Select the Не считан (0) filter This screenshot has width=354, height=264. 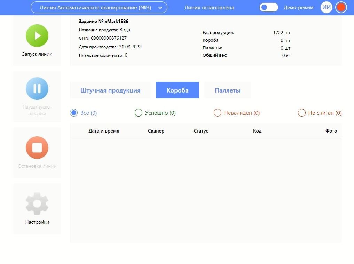coord(301,113)
